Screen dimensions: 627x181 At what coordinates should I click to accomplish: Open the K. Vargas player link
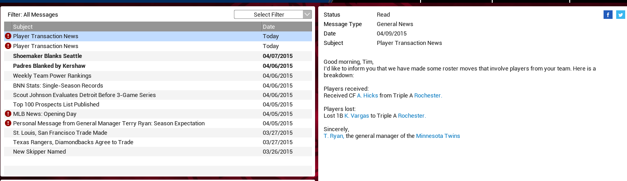[357, 116]
